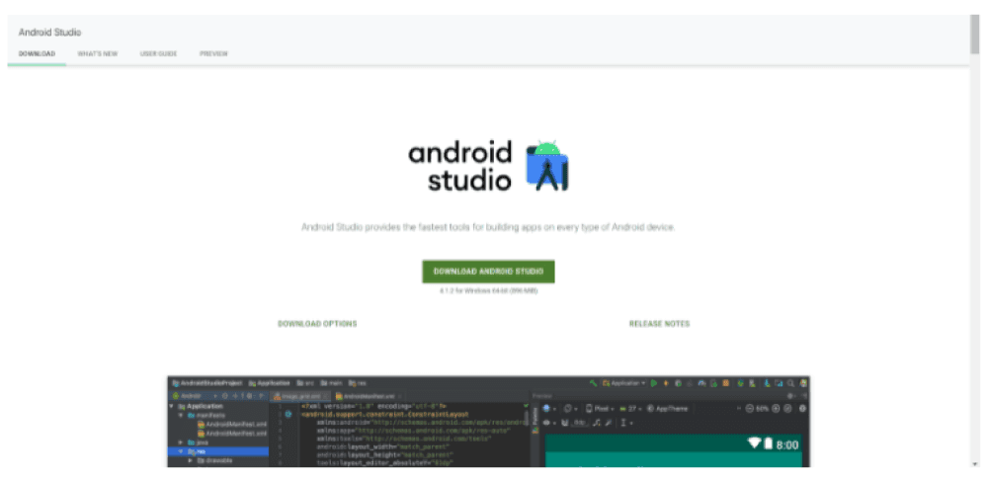Select the highlighted res folder row
988x481 pixels.
click(x=217, y=451)
